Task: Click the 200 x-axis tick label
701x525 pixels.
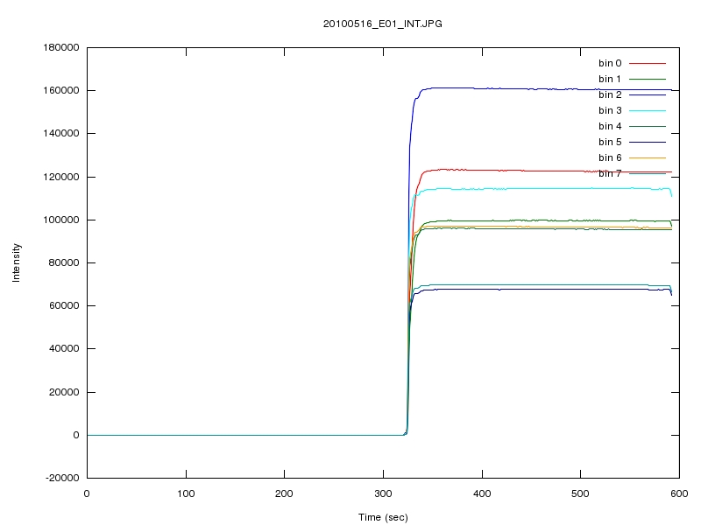Action: pos(284,493)
